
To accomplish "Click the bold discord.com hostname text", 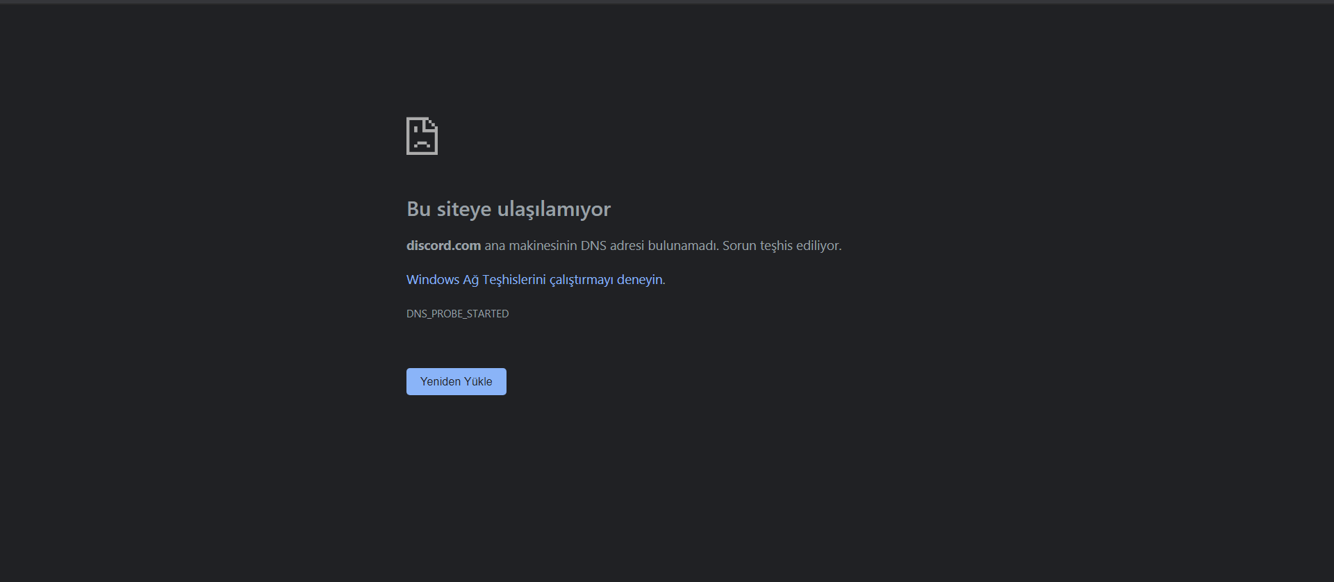I will tap(443, 246).
